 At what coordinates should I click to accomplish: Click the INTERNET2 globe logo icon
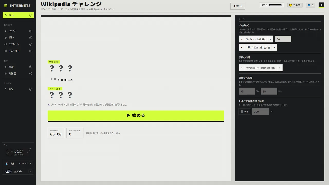(x=6, y=6)
